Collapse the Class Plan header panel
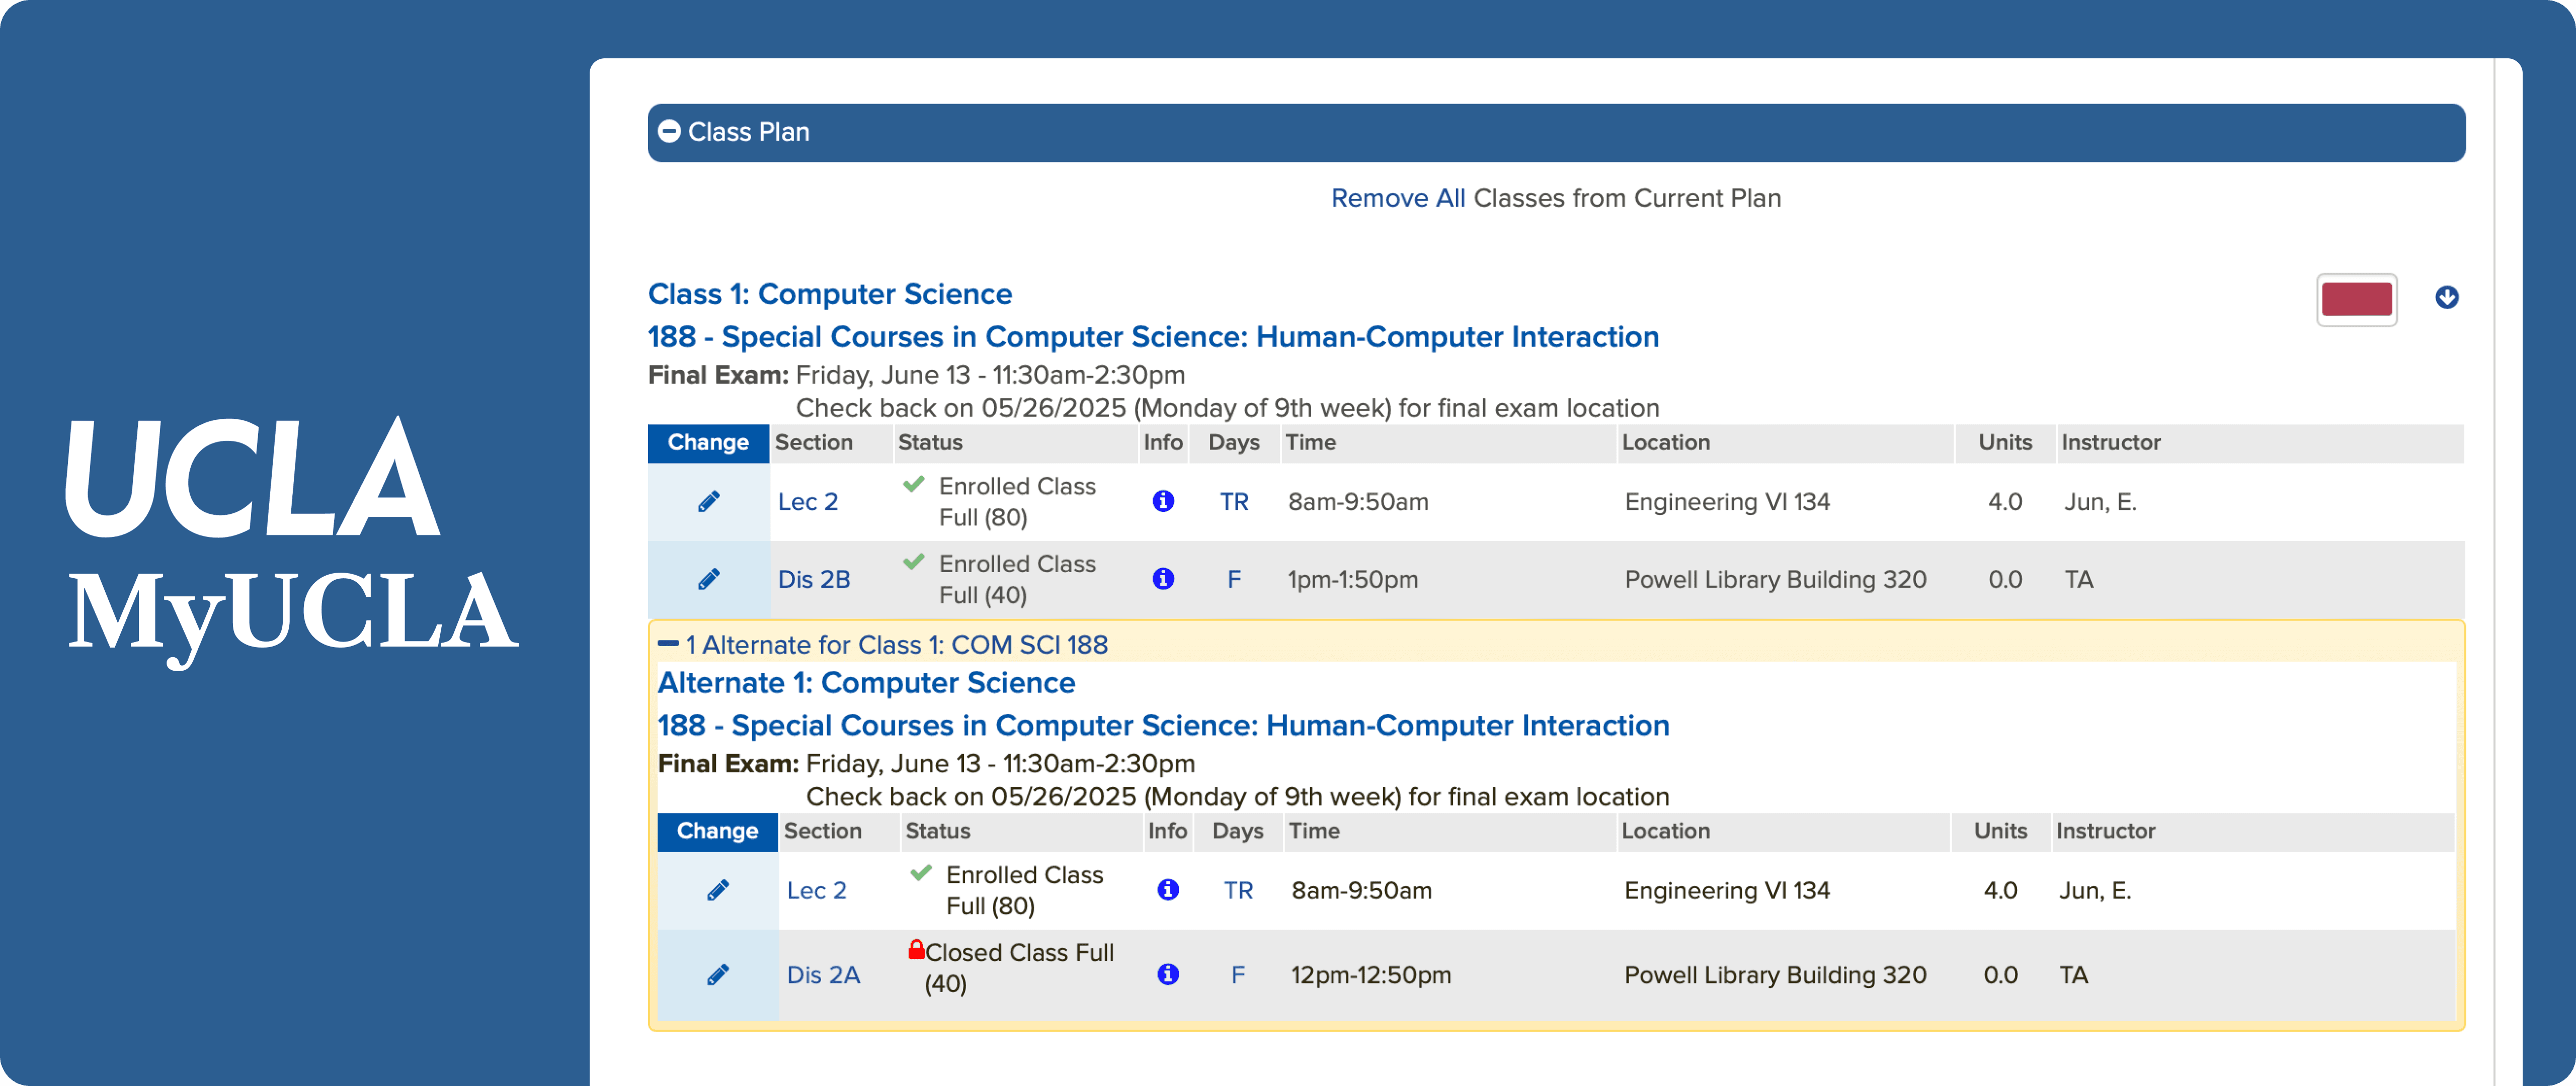The width and height of the screenshot is (2576, 1086). coord(669,132)
